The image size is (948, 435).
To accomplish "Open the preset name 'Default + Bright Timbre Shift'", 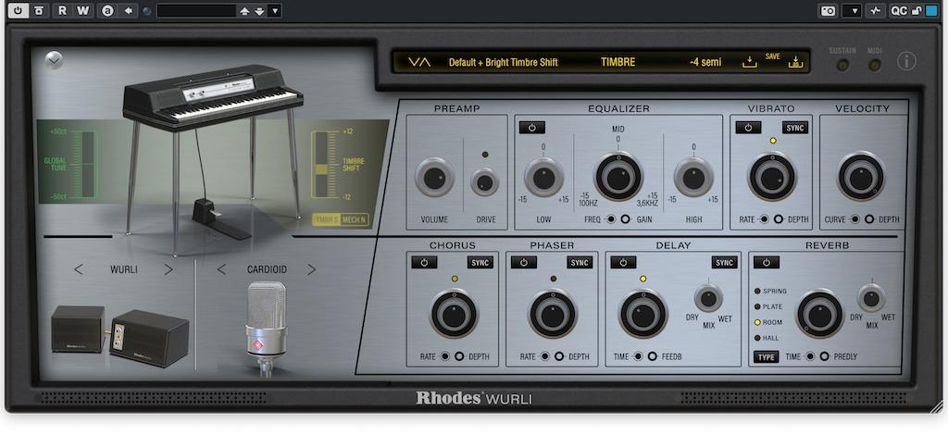I will [x=503, y=62].
